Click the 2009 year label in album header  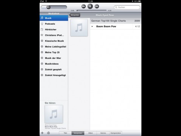pyautogui.click(x=137, y=21)
